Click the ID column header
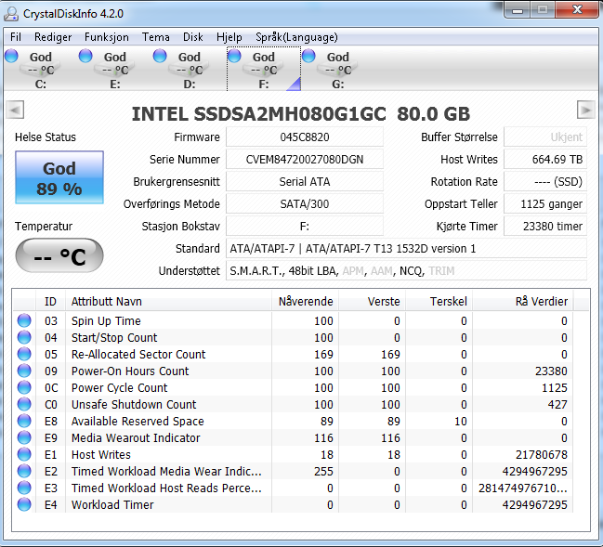The image size is (603, 547). point(50,302)
